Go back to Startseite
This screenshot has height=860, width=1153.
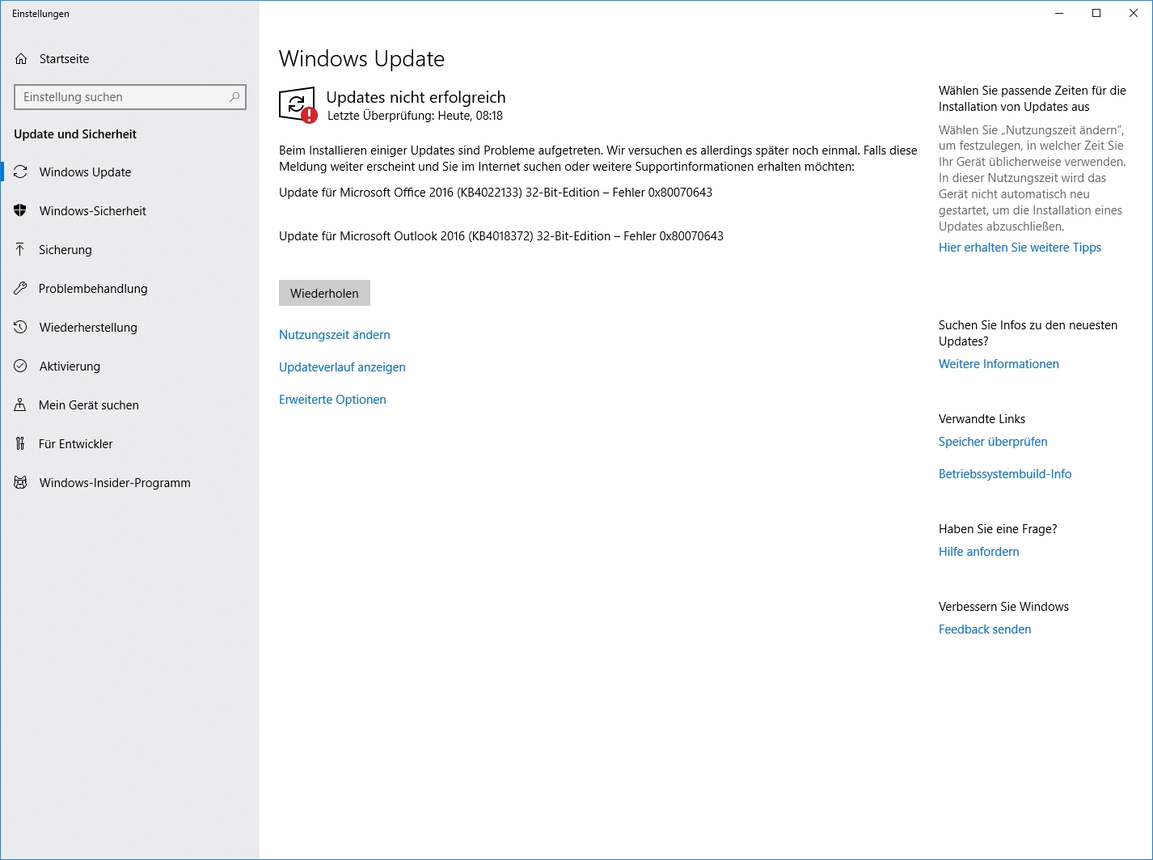point(130,59)
